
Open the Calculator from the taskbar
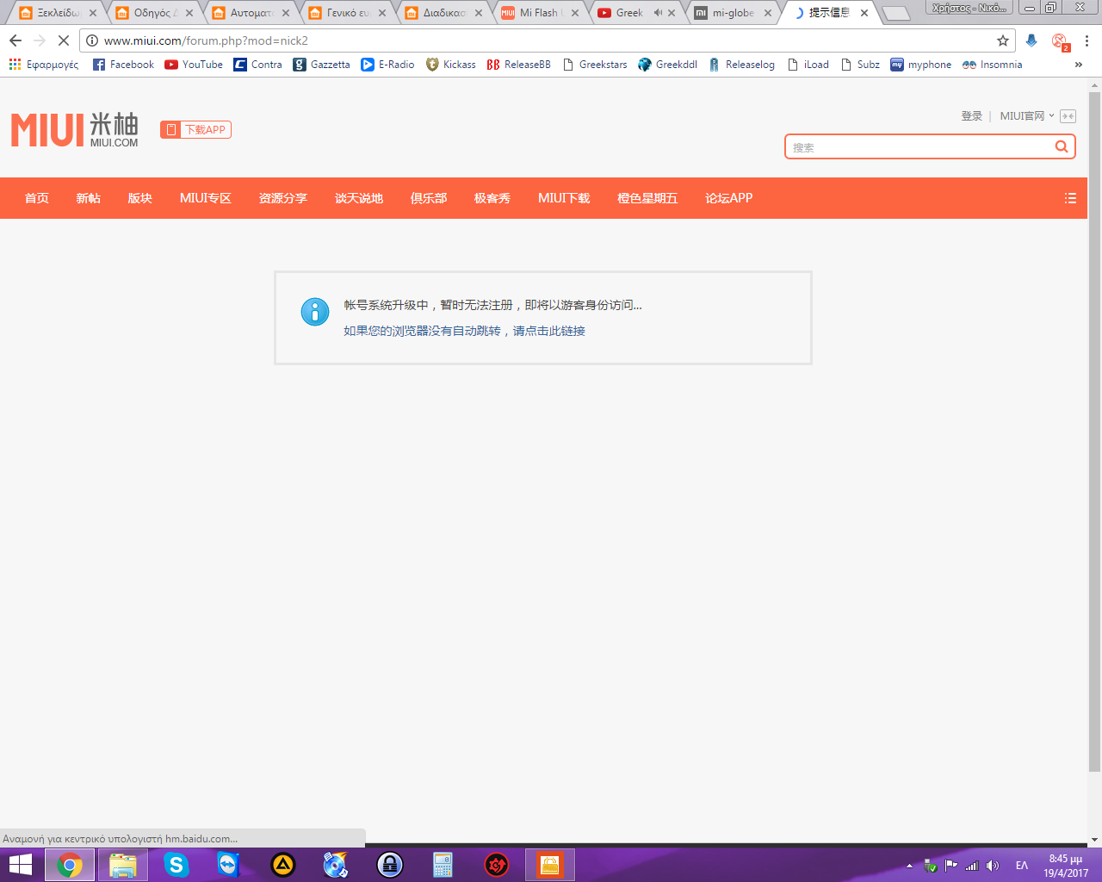pos(443,865)
